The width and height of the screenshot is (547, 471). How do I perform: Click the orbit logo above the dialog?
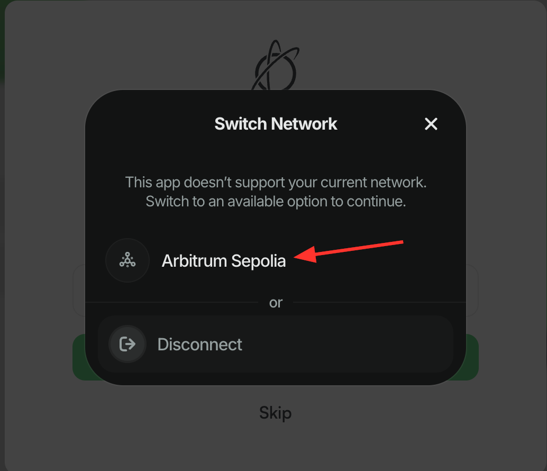click(276, 65)
